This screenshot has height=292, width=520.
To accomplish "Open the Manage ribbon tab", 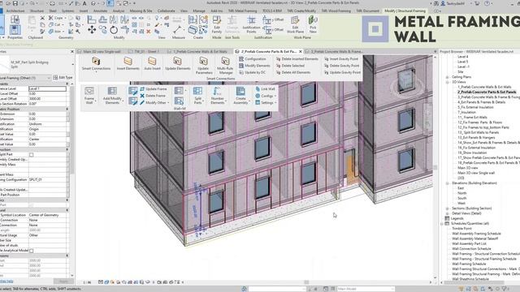I will 199,11.
